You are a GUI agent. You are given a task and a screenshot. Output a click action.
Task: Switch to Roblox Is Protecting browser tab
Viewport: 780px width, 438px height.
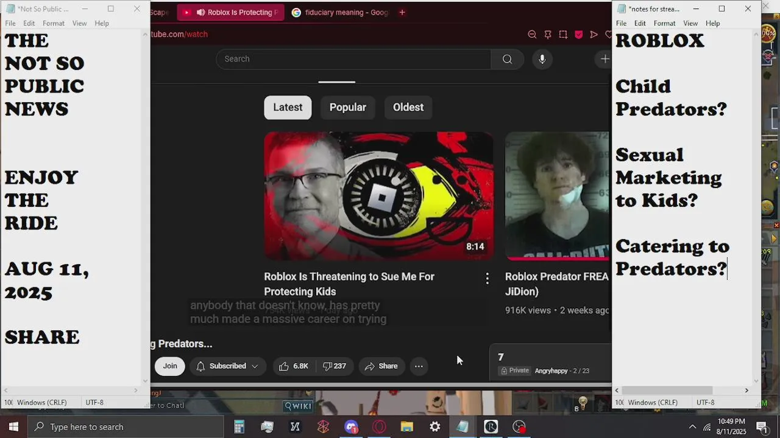[x=230, y=12]
